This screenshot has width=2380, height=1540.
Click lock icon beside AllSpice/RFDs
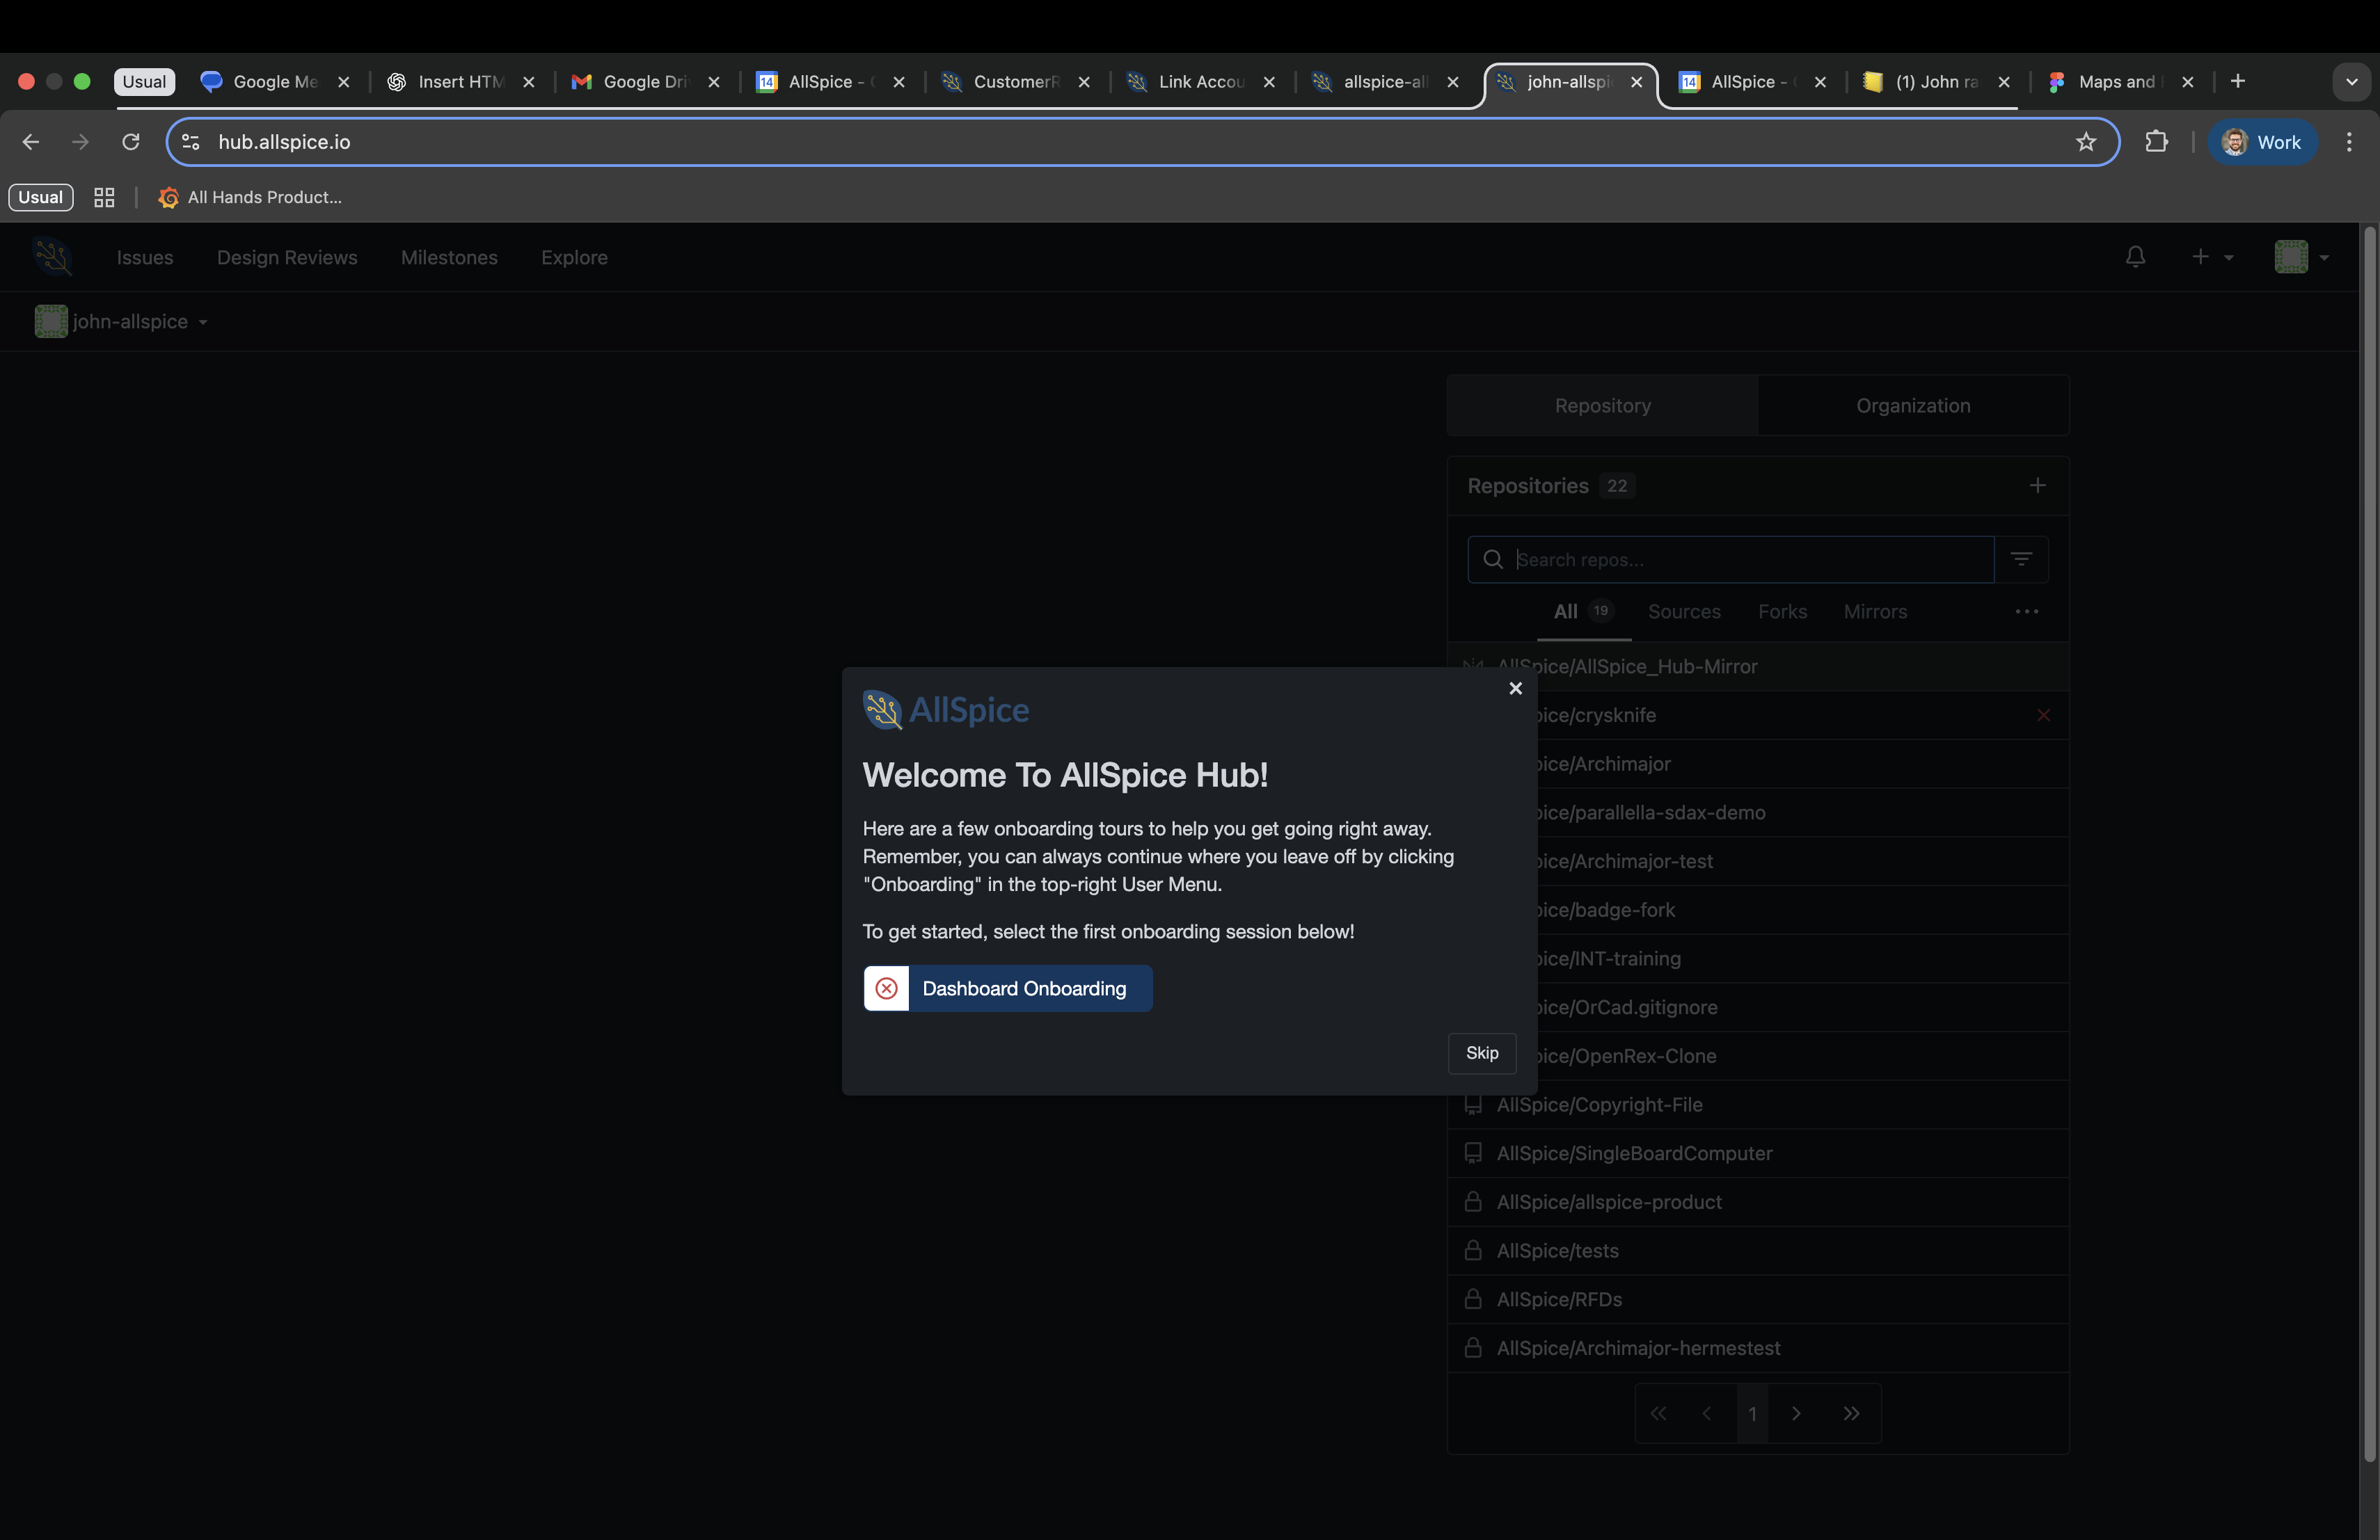click(x=1473, y=1298)
